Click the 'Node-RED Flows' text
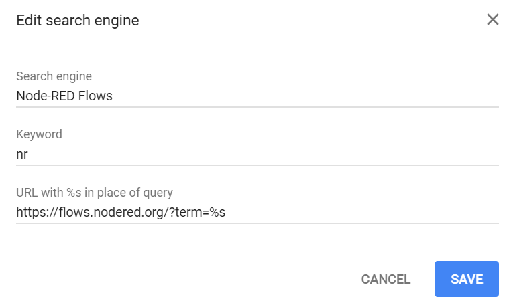This screenshot has width=511, height=301. (x=64, y=96)
